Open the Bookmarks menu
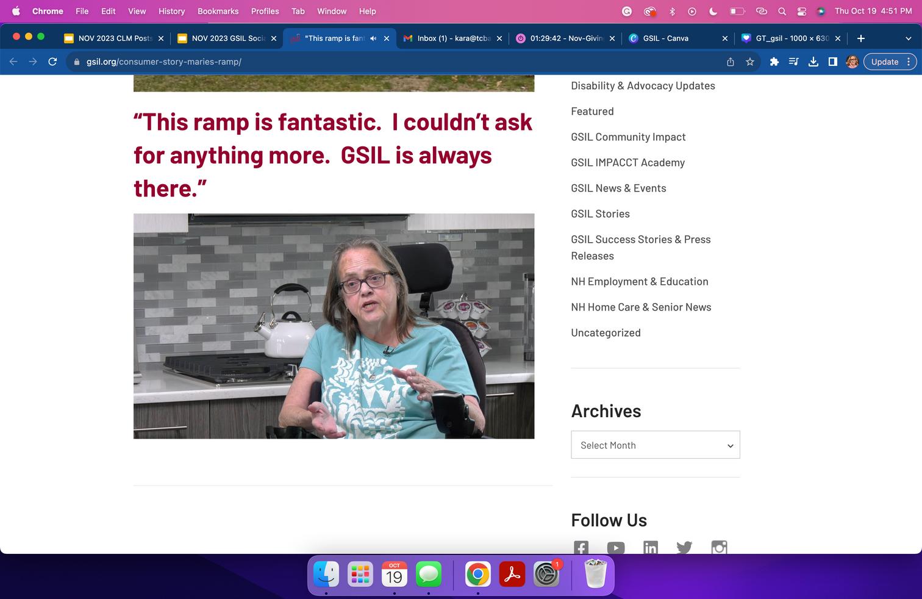Viewport: 922px width, 599px height. 218,11
